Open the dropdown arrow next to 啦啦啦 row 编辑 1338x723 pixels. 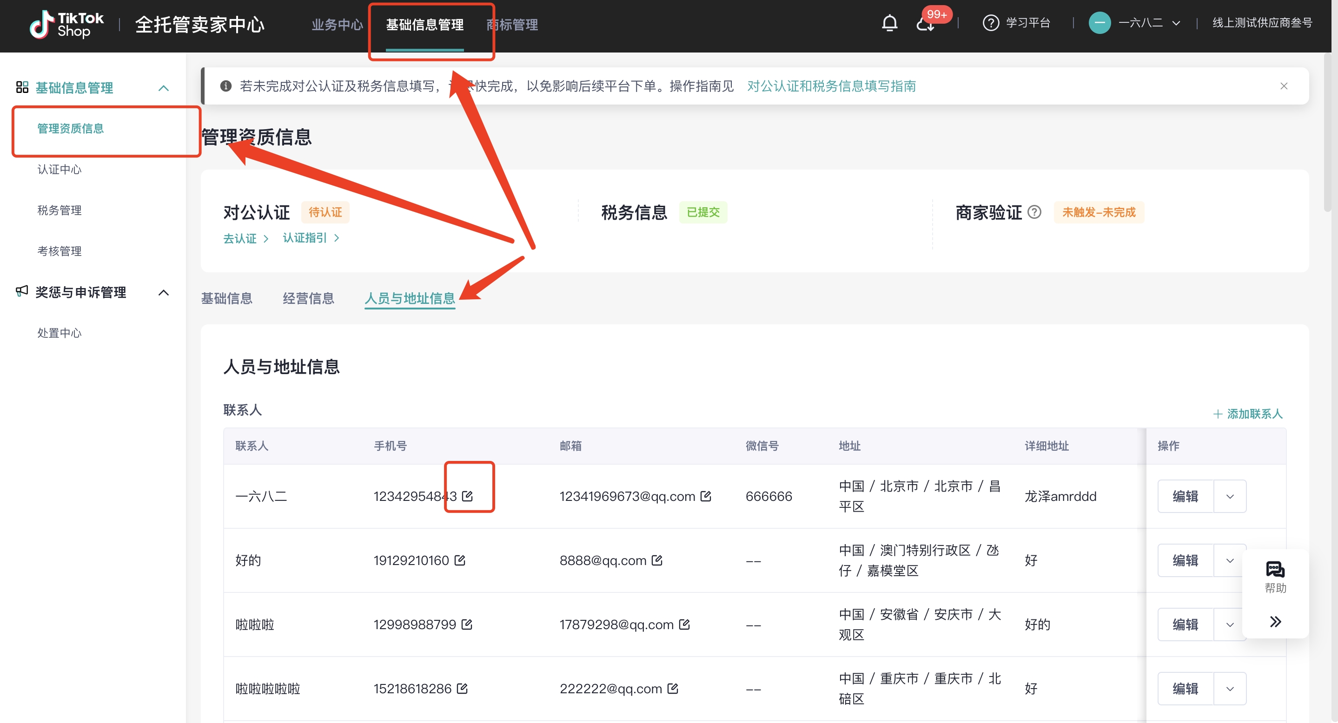tap(1229, 625)
